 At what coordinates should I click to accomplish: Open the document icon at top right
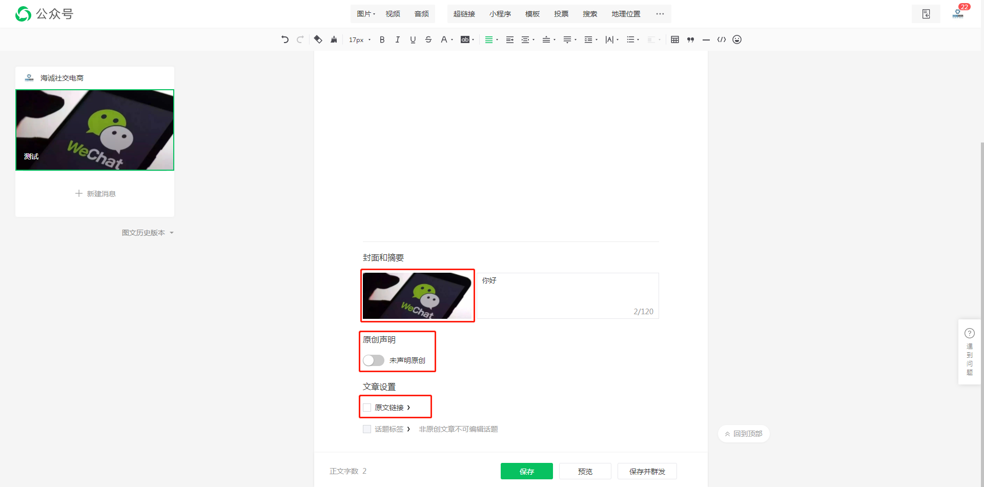926,14
